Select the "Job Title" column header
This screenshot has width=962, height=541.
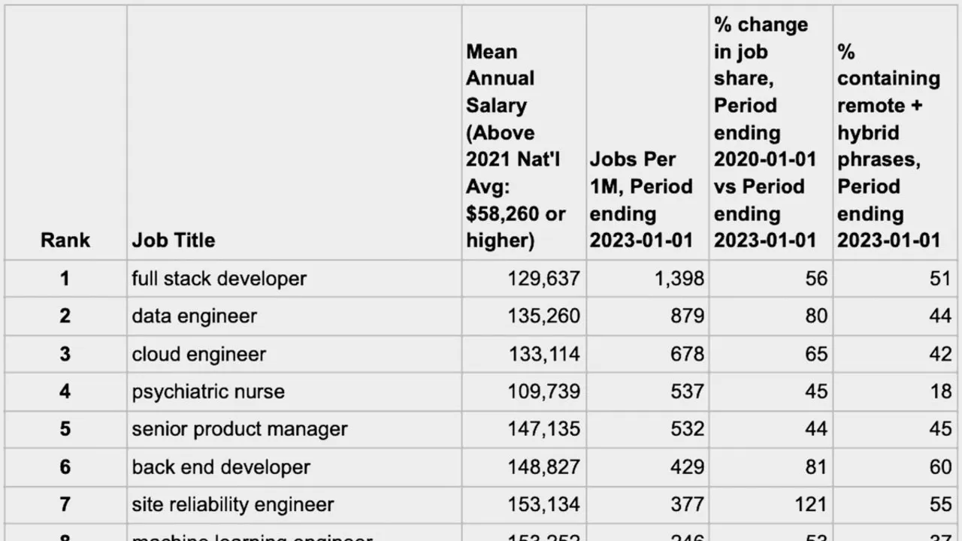(174, 240)
